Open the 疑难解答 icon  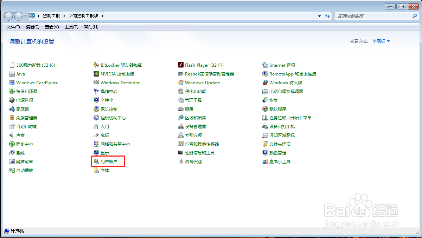pyautogui.click(x=12, y=161)
